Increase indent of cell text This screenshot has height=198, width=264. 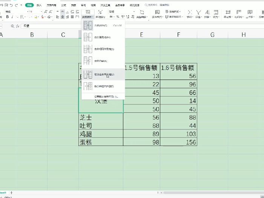(77, 12)
